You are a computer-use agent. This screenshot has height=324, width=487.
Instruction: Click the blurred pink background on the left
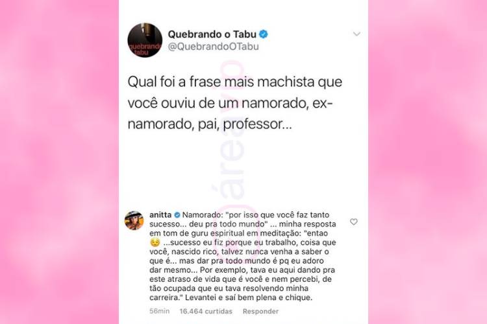pos(59,162)
